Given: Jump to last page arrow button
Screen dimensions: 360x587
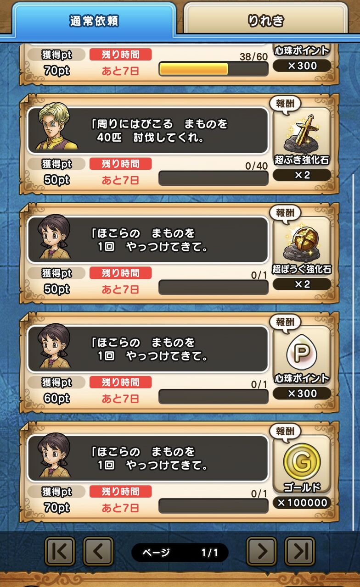Looking at the screenshot, I should pos(300,551).
